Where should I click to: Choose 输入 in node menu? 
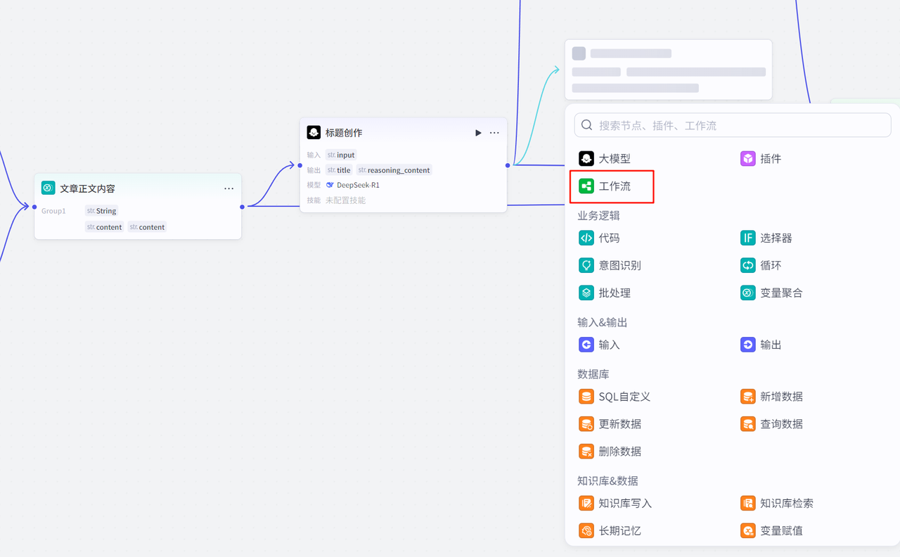pyautogui.click(x=609, y=345)
